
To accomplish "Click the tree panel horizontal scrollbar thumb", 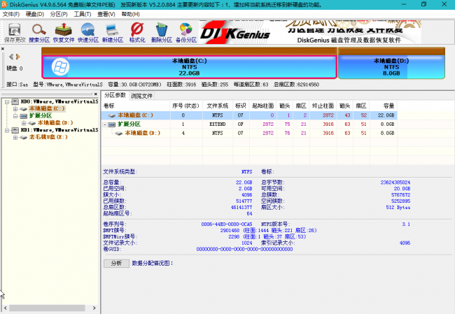I will click(47, 308).
